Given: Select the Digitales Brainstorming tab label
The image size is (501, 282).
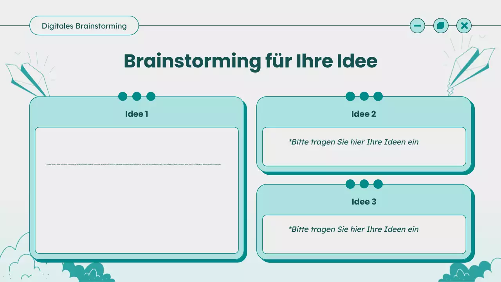Looking at the screenshot, I should (84, 26).
